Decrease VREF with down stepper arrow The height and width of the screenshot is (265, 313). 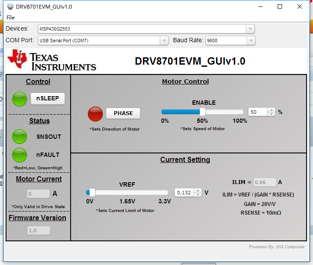click(198, 195)
